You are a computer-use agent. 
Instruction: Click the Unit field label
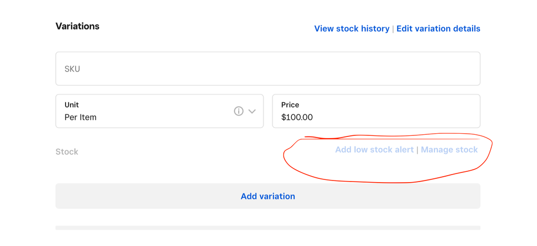71,105
